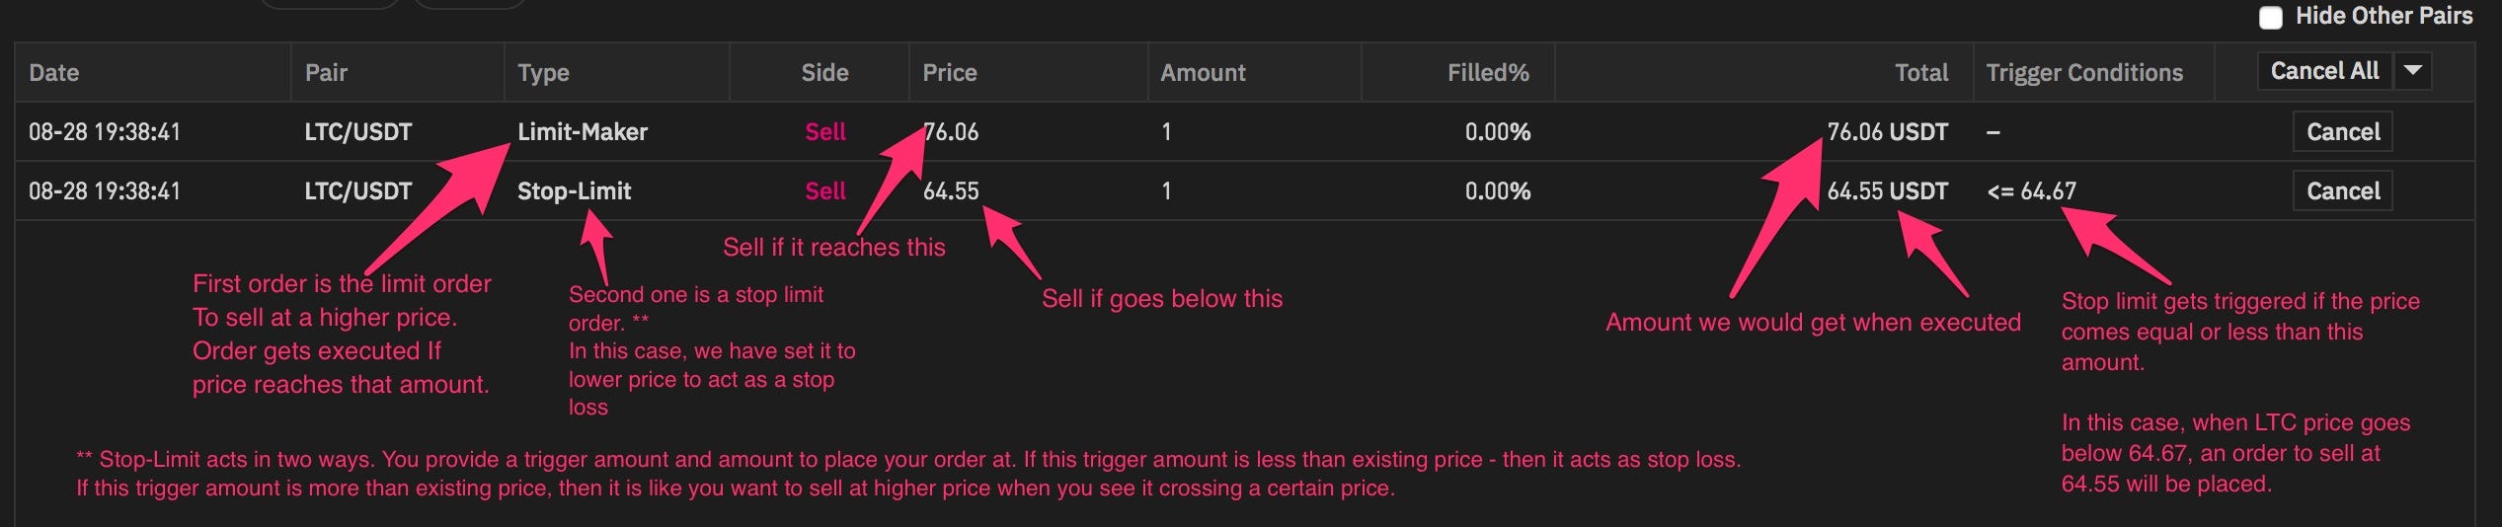Cancel the Stop-Limit sell order
This screenshot has width=2502, height=527.
pyautogui.click(x=2342, y=190)
